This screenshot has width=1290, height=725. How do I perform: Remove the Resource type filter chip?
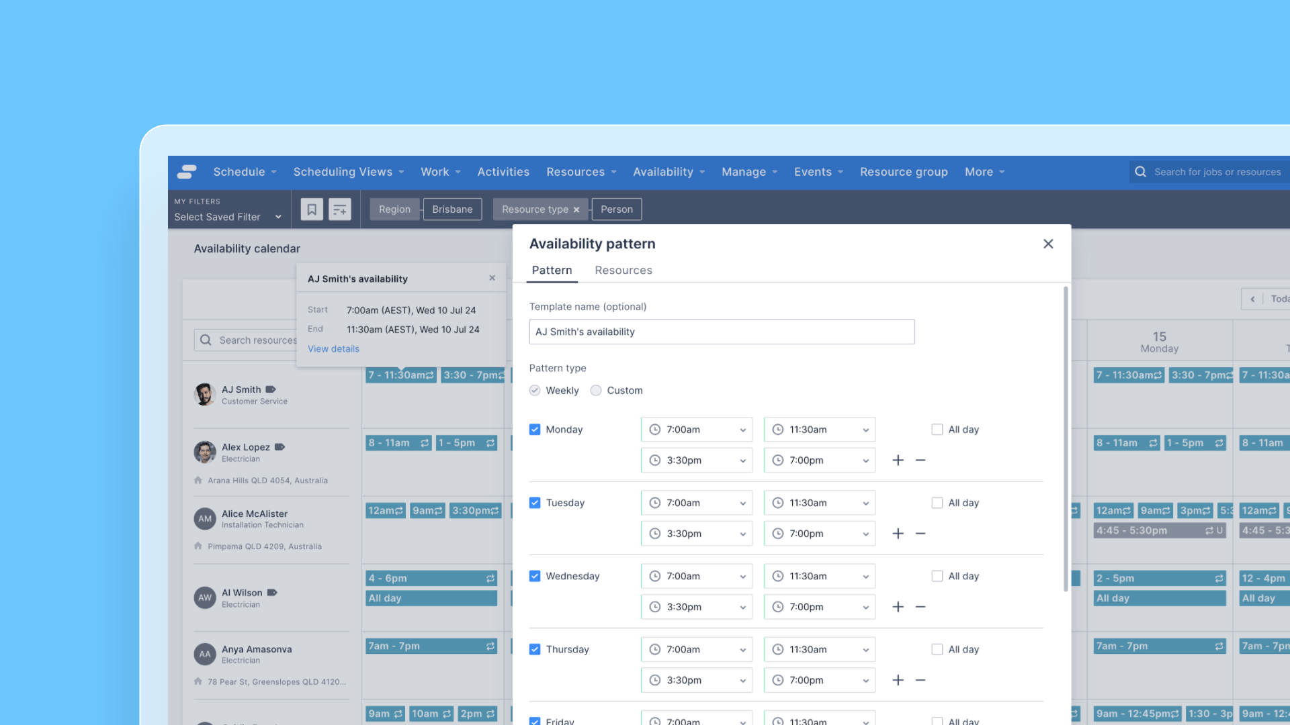tap(576, 209)
